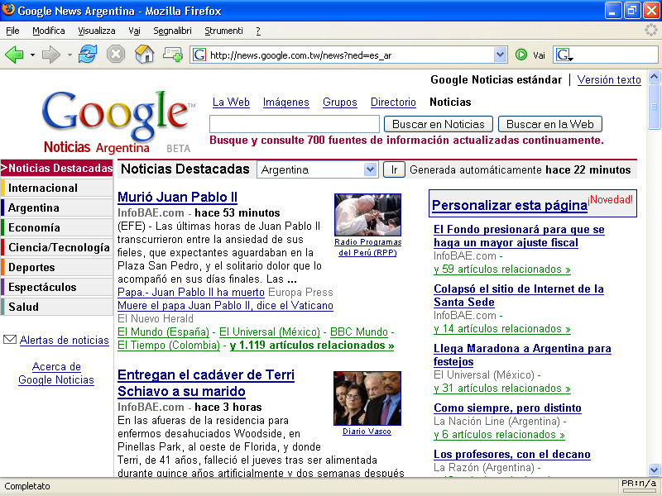Click the Stop loading icon
662x496 pixels.
[x=116, y=55]
